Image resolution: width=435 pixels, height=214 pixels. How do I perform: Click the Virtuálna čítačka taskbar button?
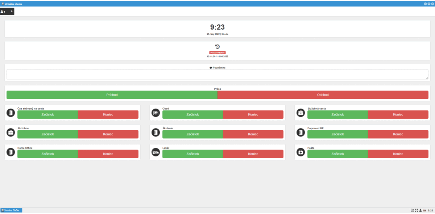pyautogui.click(x=11, y=210)
